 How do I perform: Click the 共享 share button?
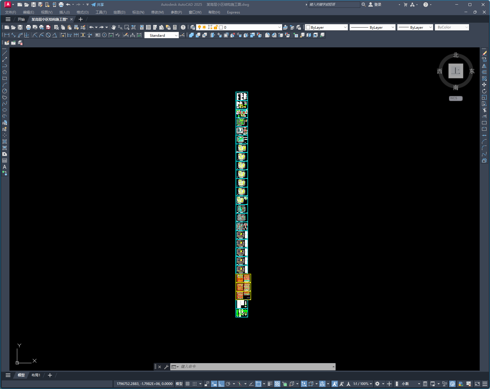[98, 5]
